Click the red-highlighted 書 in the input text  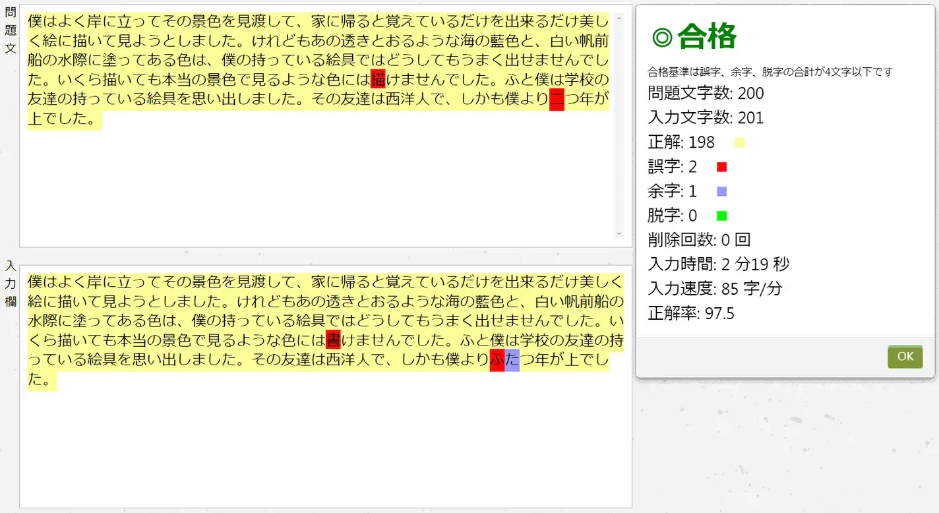[333, 341]
